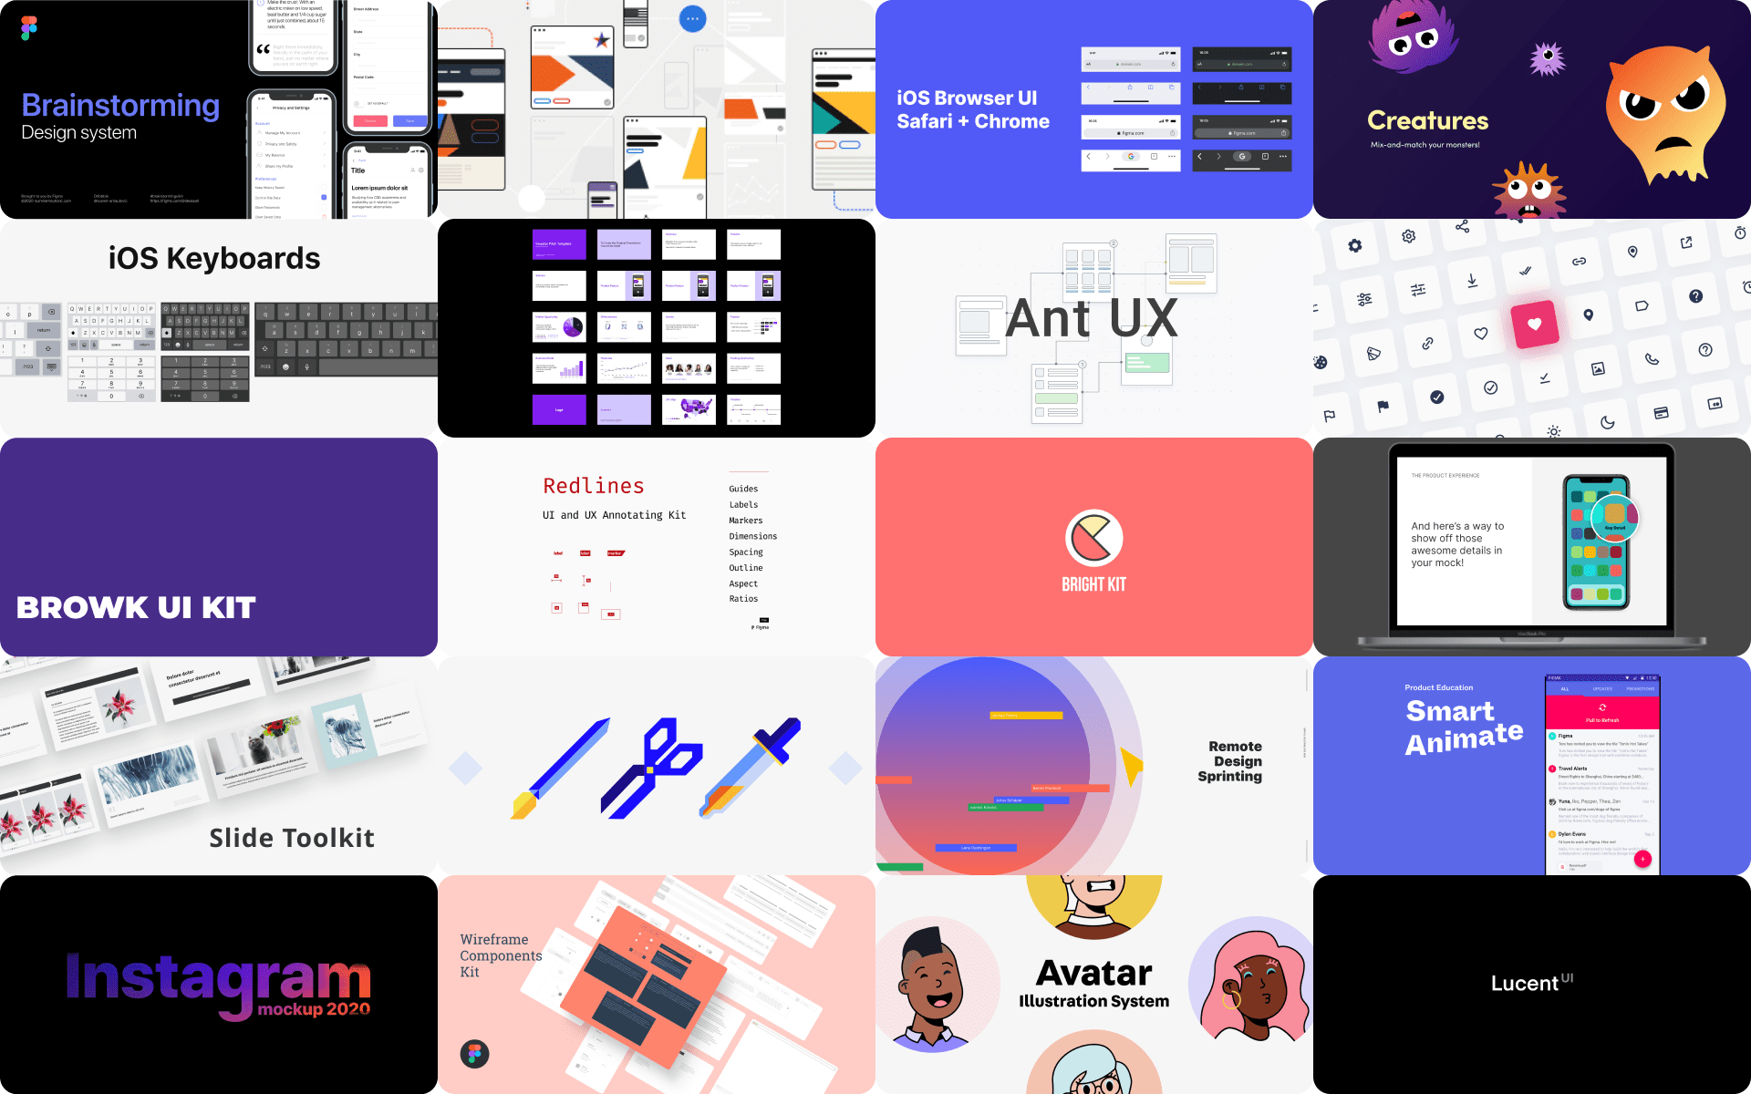Click the Lucent UI card
This screenshot has height=1094, width=1751.
tap(1531, 985)
